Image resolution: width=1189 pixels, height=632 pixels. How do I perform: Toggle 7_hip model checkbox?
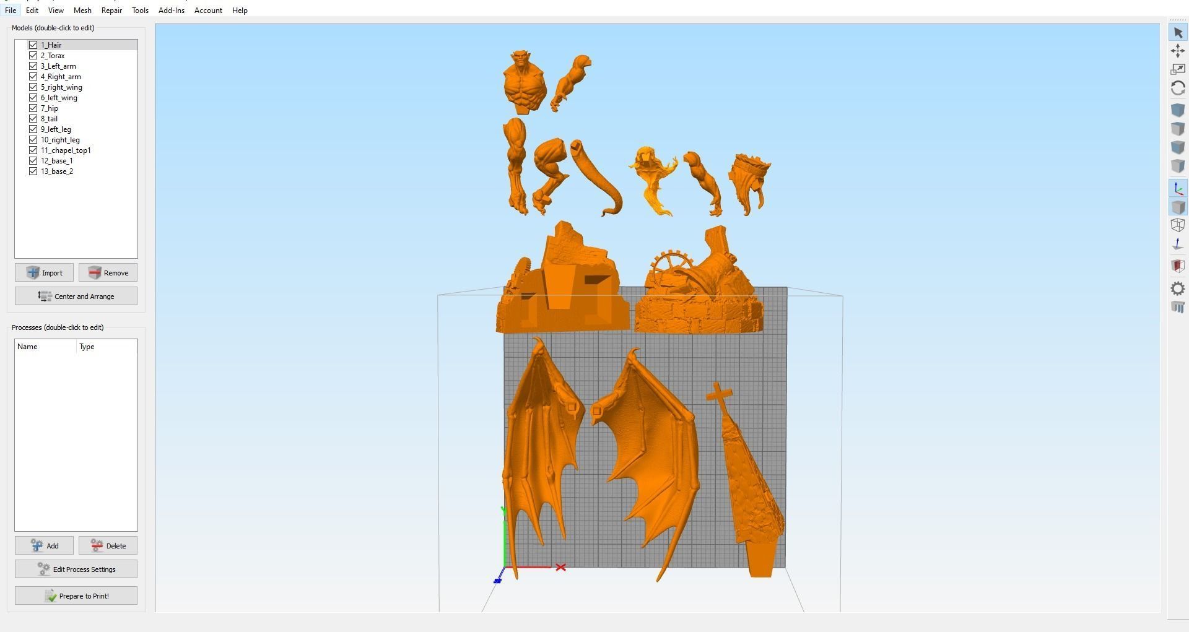(x=33, y=108)
